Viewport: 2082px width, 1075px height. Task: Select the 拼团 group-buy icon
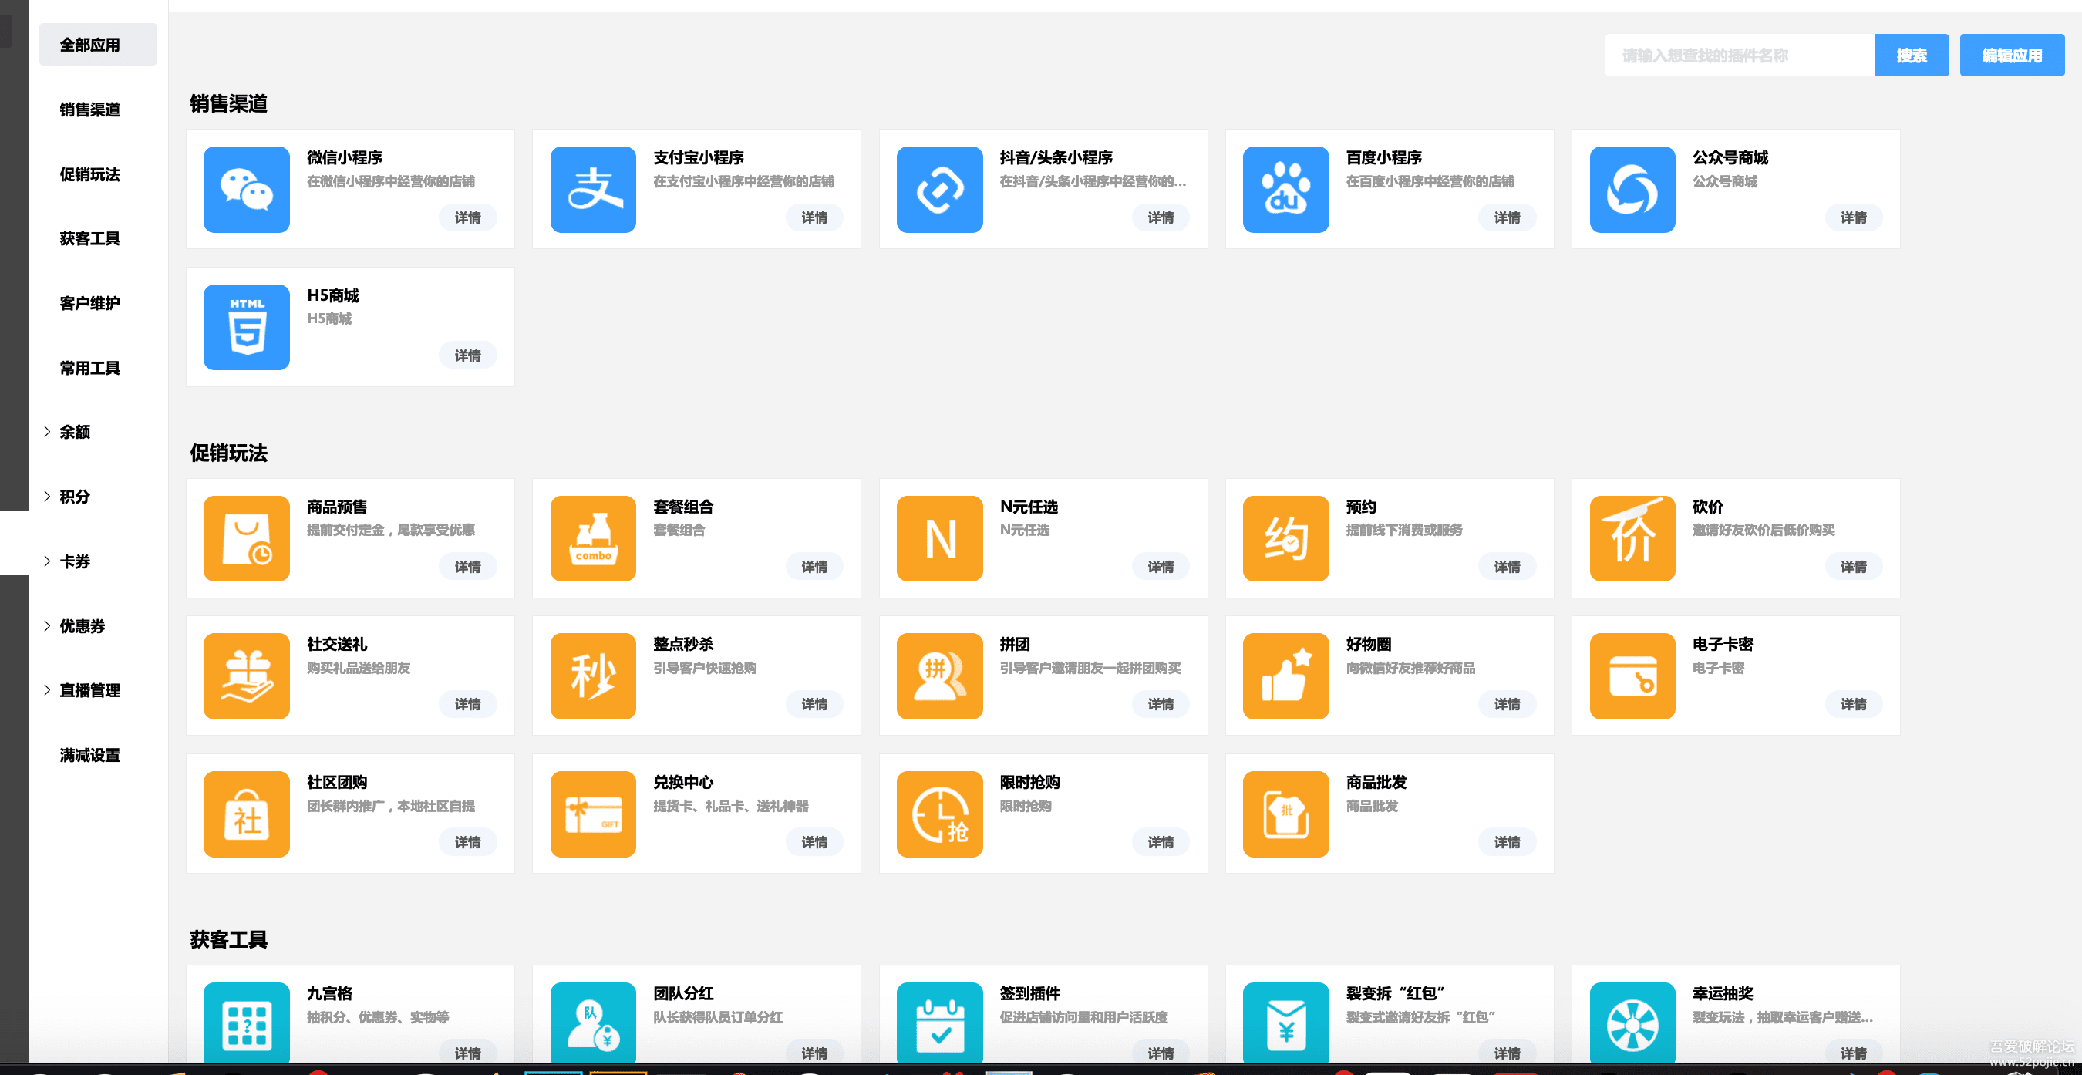[940, 676]
